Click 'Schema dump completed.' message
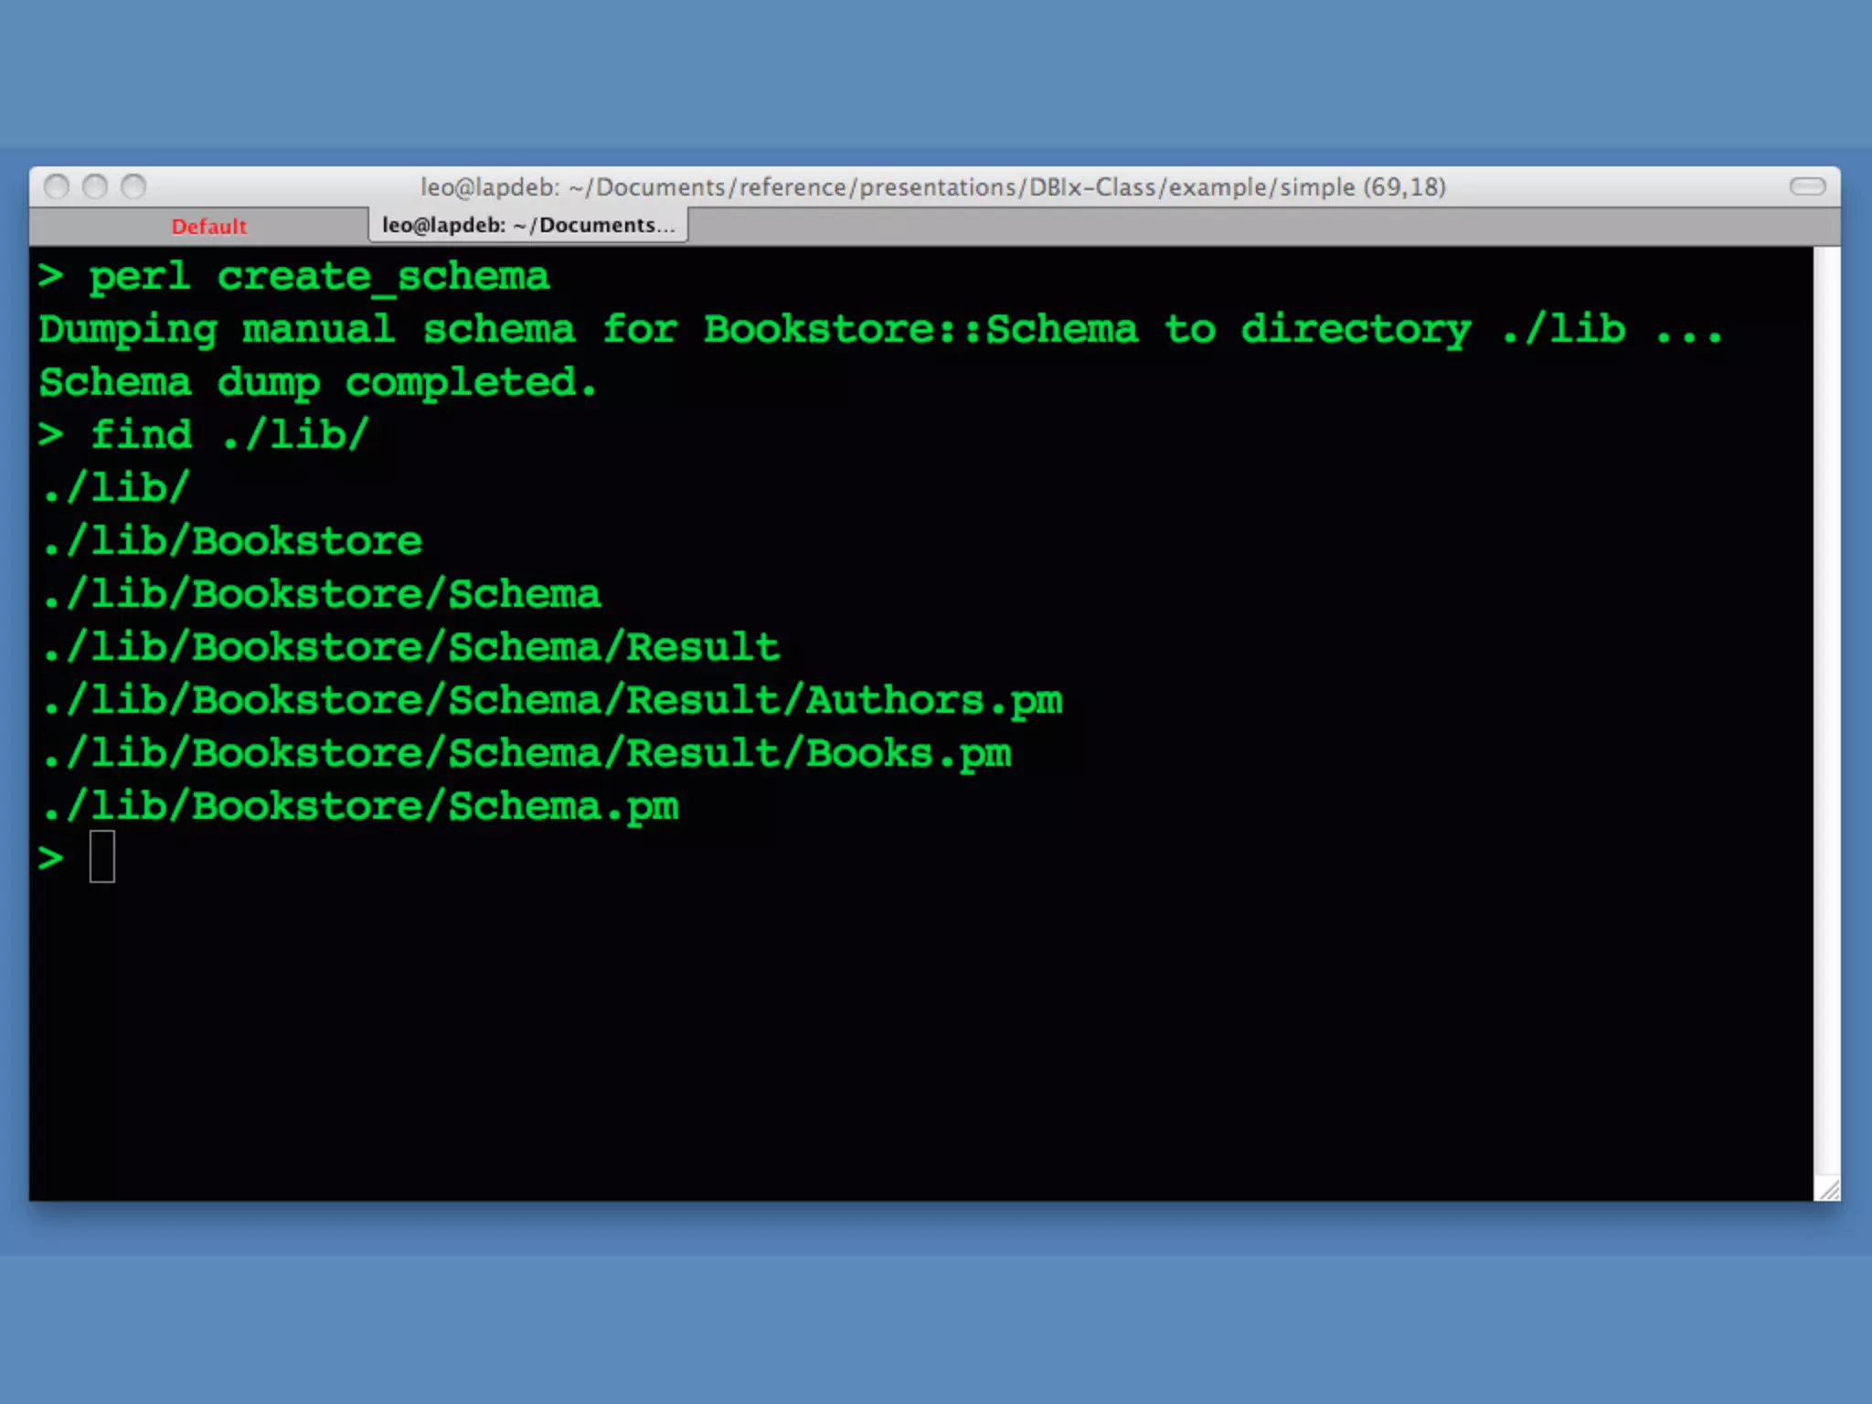 pos(318,382)
